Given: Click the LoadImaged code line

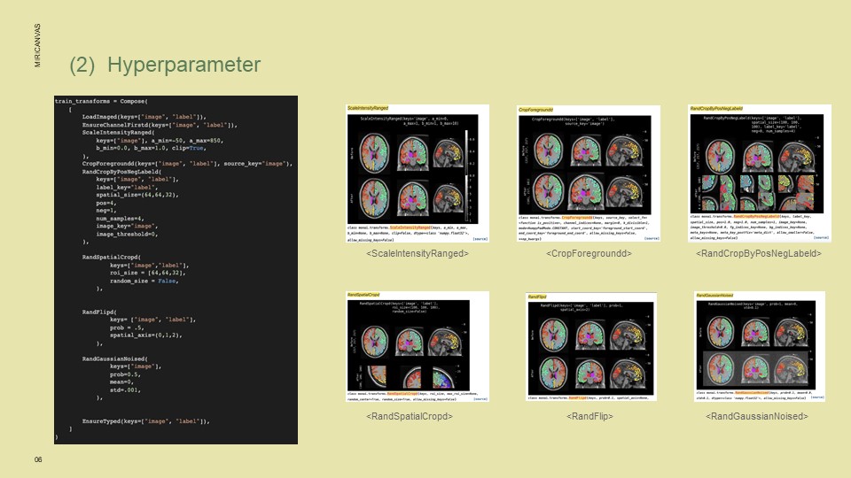Looking at the screenshot, I should pos(144,117).
